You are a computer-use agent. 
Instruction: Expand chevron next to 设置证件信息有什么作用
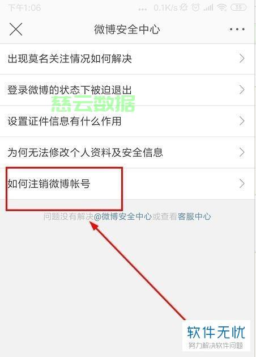coord(242,121)
